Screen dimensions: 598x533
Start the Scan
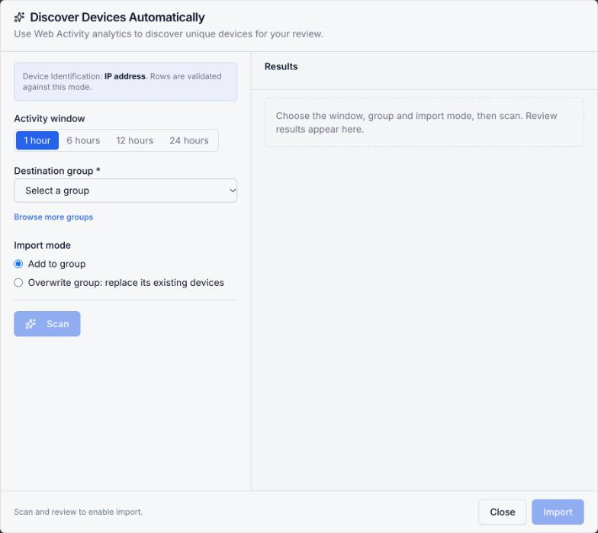click(x=47, y=323)
